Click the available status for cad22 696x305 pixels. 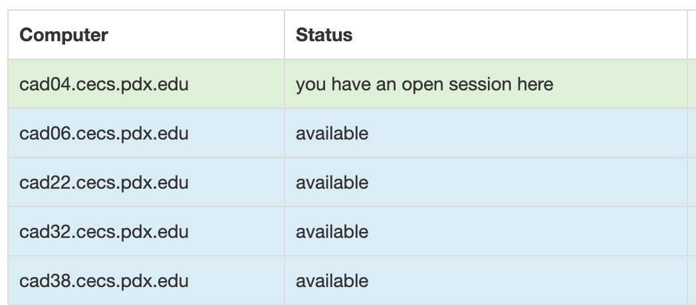pos(332,183)
